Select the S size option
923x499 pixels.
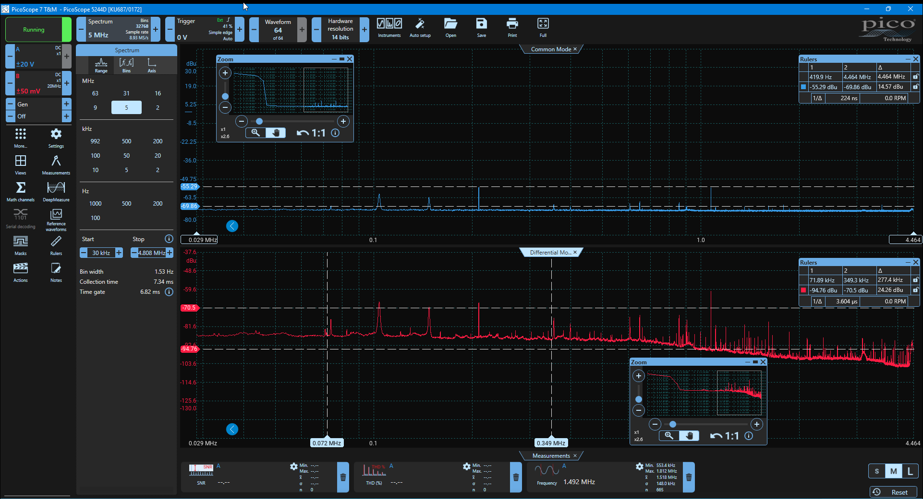pos(877,471)
